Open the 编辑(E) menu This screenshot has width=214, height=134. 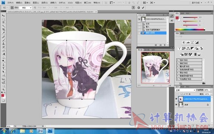point(19,3)
